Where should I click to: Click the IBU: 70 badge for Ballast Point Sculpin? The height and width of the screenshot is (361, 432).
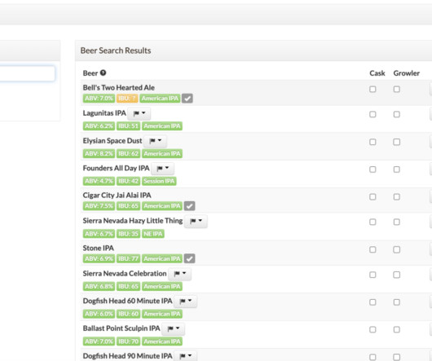click(x=129, y=341)
